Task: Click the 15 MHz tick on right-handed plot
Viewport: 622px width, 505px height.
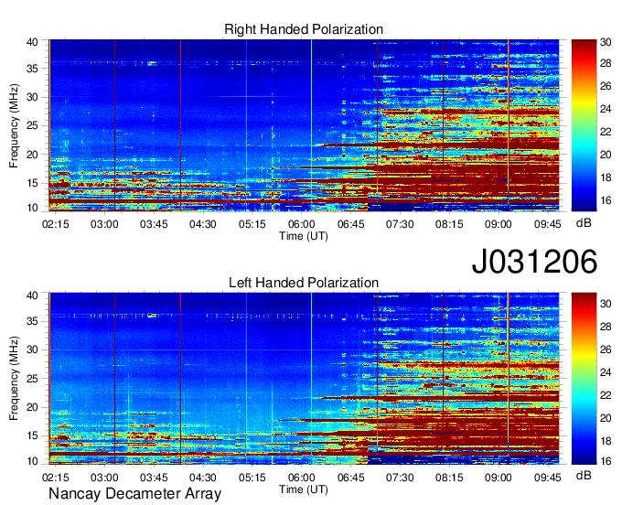Action: (32, 183)
